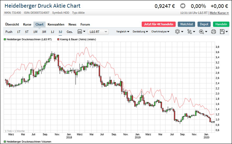Click the Watchlist button
This screenshot has width=232, height=144.
click(x=186, y=24)
